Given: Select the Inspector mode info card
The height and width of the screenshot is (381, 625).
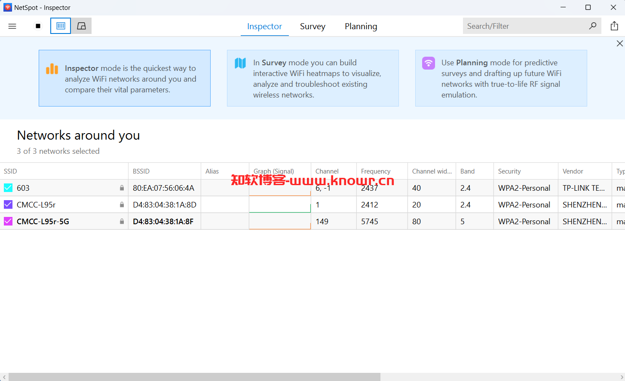Looking at the screenshot, I should point(125,78).
